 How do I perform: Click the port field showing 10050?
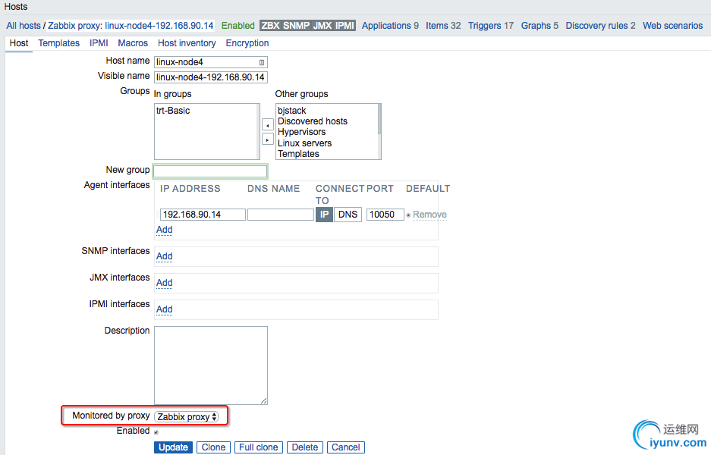coord(385,215)
